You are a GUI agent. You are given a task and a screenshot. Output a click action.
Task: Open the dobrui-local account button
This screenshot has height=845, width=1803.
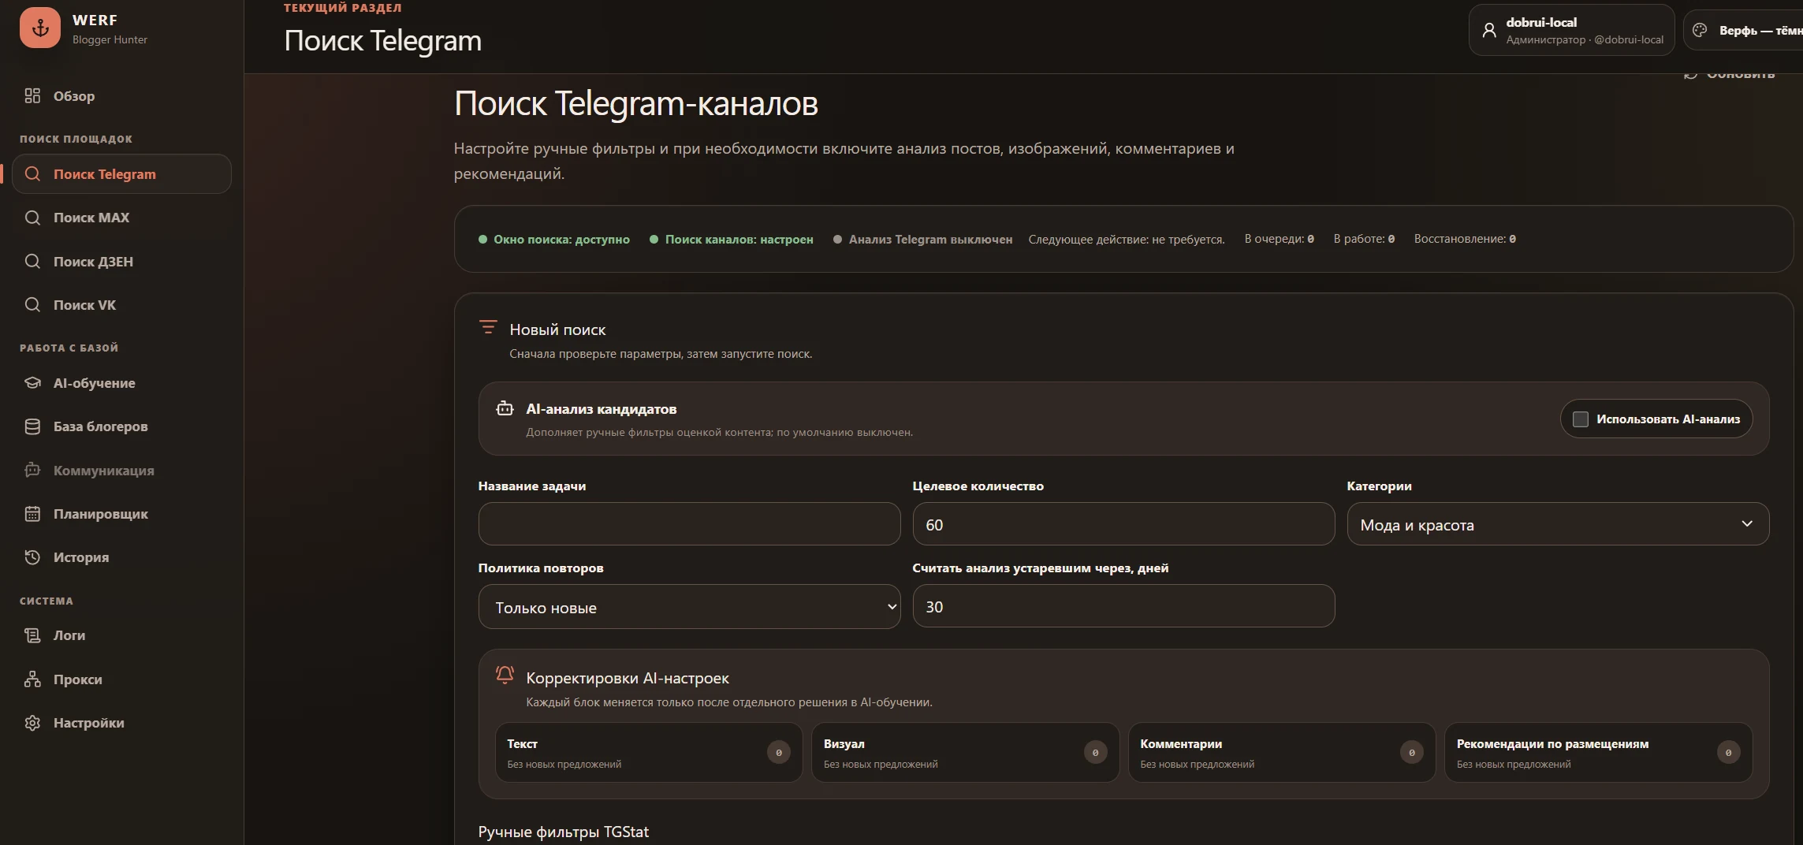(1571, 30)
